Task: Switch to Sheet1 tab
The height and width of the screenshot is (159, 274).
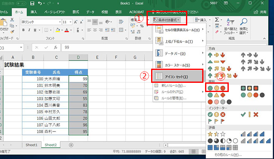Action: point(32,145)
